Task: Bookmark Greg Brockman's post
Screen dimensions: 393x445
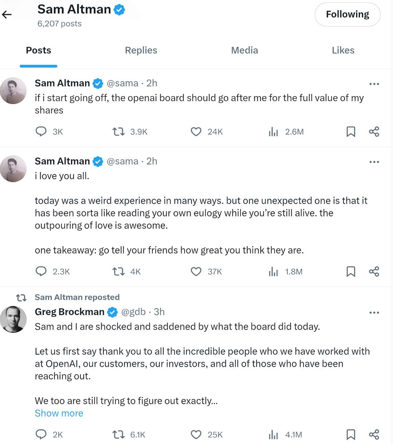Action: [x=350, y=434]
